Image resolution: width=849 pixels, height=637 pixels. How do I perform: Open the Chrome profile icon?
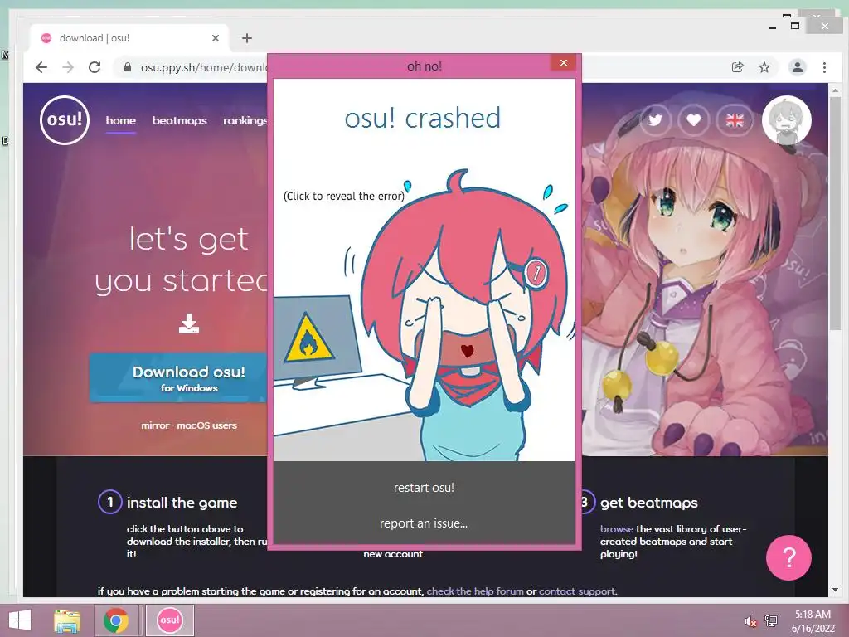(797, 67)
